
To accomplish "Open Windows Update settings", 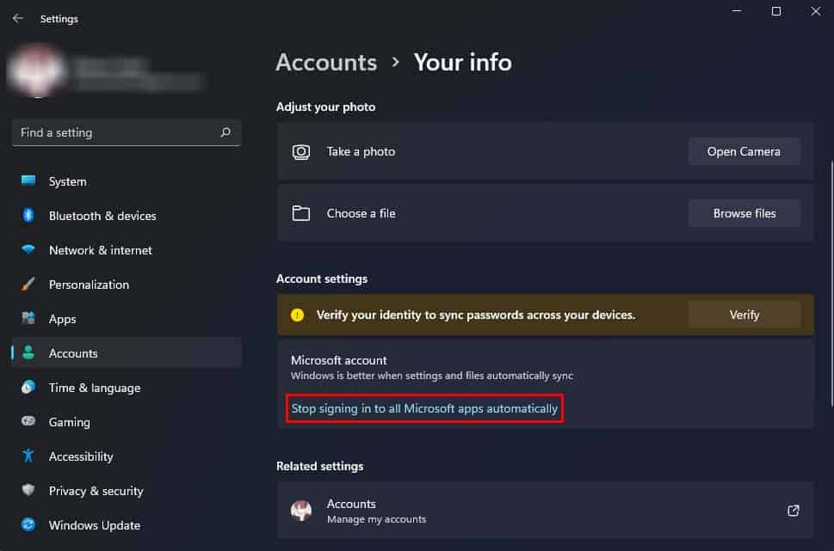I will (x=126, y=525).
